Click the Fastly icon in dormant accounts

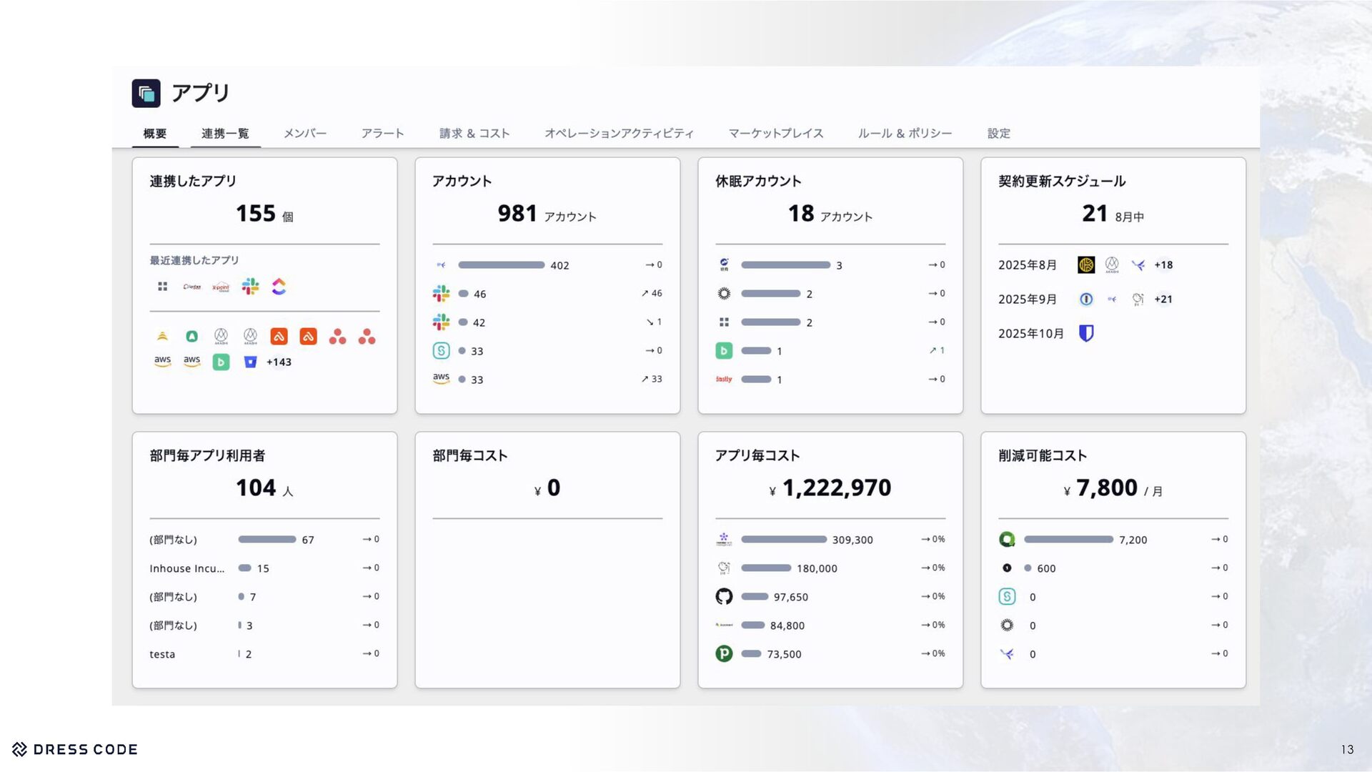[x=724, y=380]
